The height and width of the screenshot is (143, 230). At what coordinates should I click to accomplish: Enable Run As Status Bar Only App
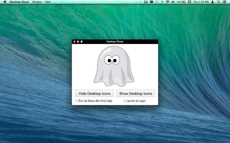pos(77,101)
